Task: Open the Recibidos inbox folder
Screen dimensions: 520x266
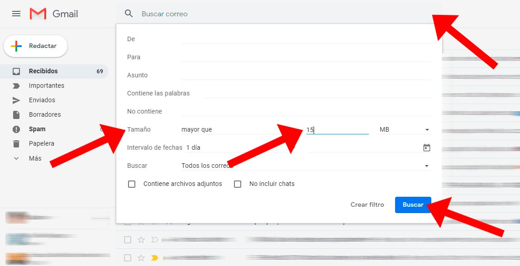Action: point(43,71)
